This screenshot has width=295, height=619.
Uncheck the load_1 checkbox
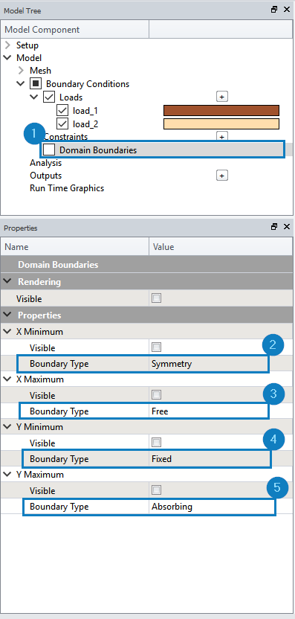pos(62,111)
